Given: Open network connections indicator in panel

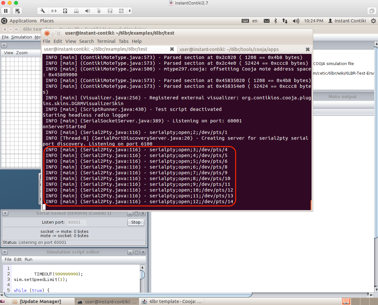Looking at the screenshot, I should (285, 21).
